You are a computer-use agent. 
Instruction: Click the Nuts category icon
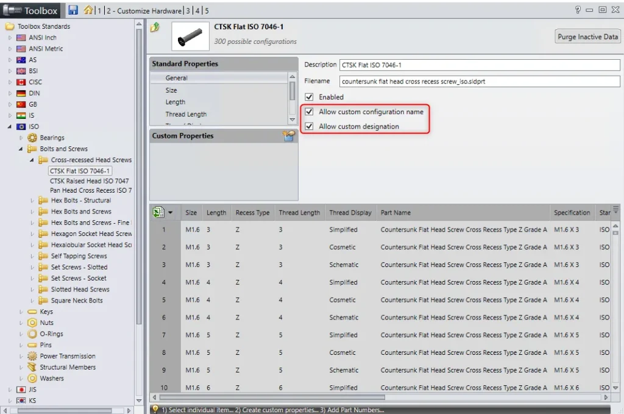pyautogui.click(x=32, y=323)
